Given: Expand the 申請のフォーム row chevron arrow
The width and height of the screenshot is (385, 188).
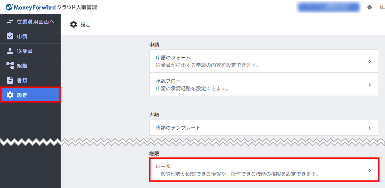Looking at the screenshot, I should pos(370,62).
